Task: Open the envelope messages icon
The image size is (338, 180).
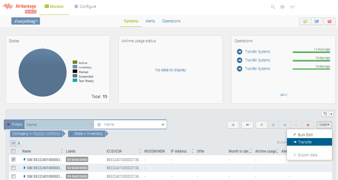Action: [x=283, y=7]
